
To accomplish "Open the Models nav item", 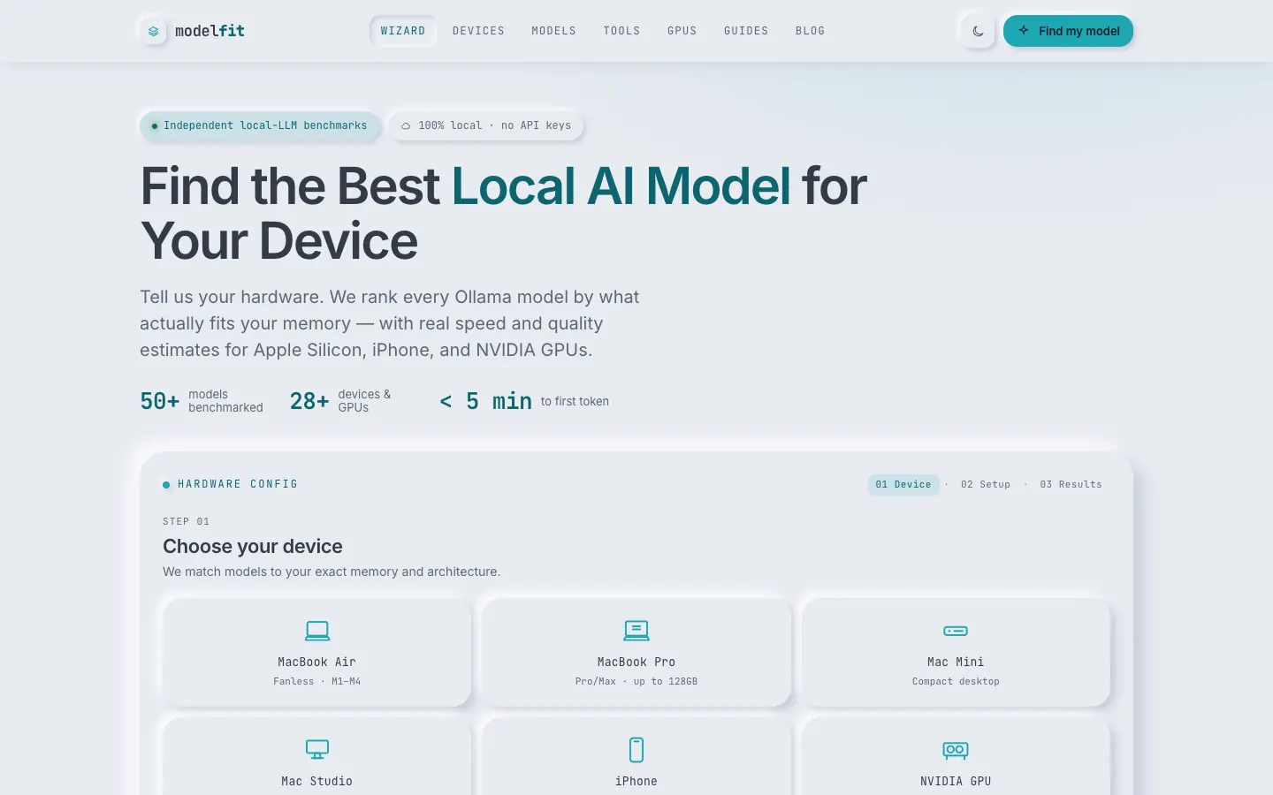I will tap(553, 31).
